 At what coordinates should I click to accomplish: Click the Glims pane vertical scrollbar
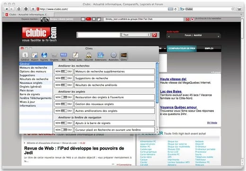coord(157,83)
